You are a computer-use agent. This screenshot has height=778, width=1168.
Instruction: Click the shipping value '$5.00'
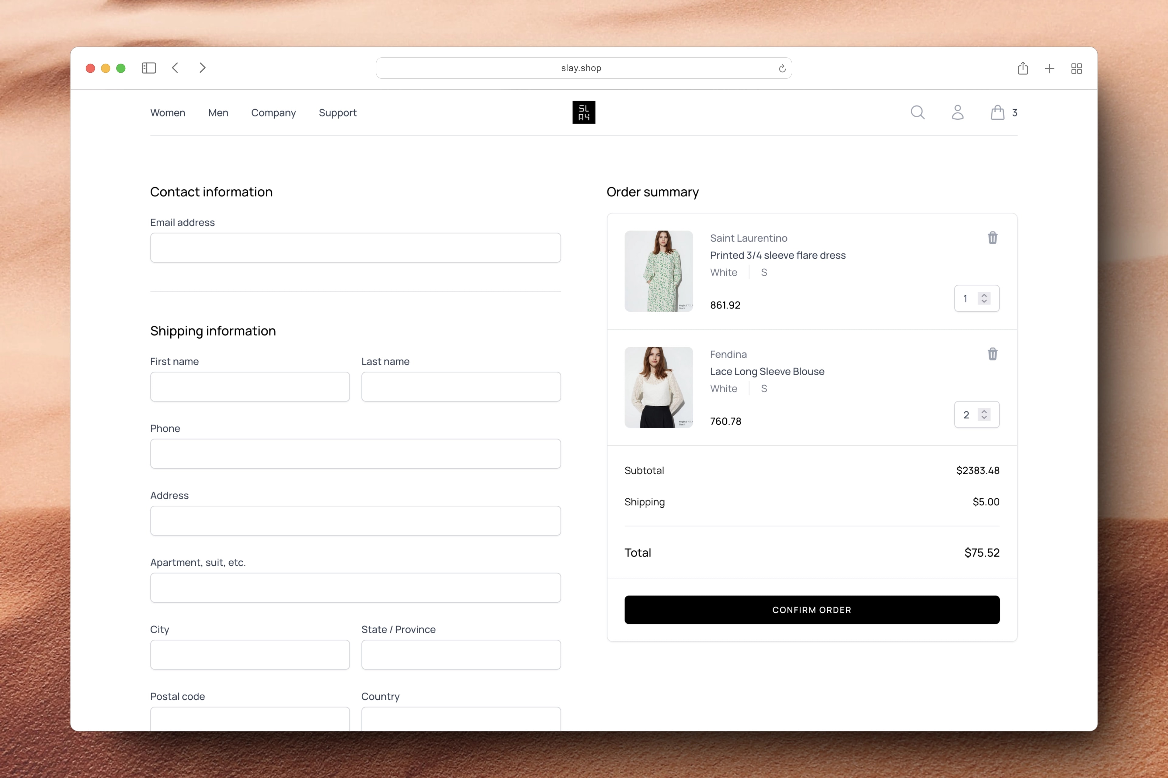(x=986, y=502)
